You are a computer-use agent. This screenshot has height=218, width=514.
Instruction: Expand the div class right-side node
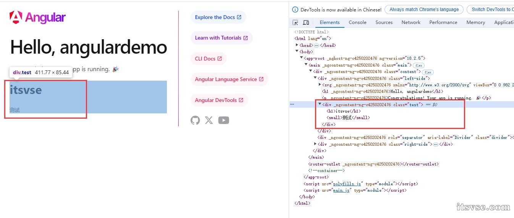click(x=315, y=144)
